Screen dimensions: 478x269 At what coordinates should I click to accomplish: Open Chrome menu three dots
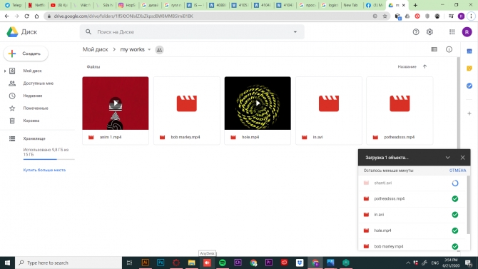(472, 16)
